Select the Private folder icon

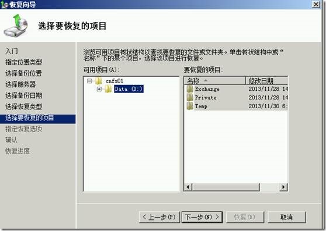(x=190, y=98)
